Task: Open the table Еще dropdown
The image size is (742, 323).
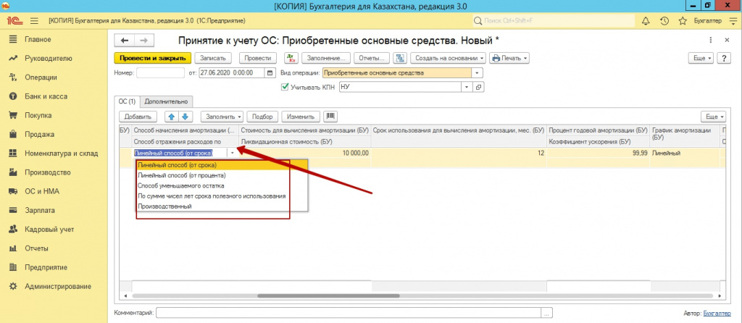Action: [713, 117]
